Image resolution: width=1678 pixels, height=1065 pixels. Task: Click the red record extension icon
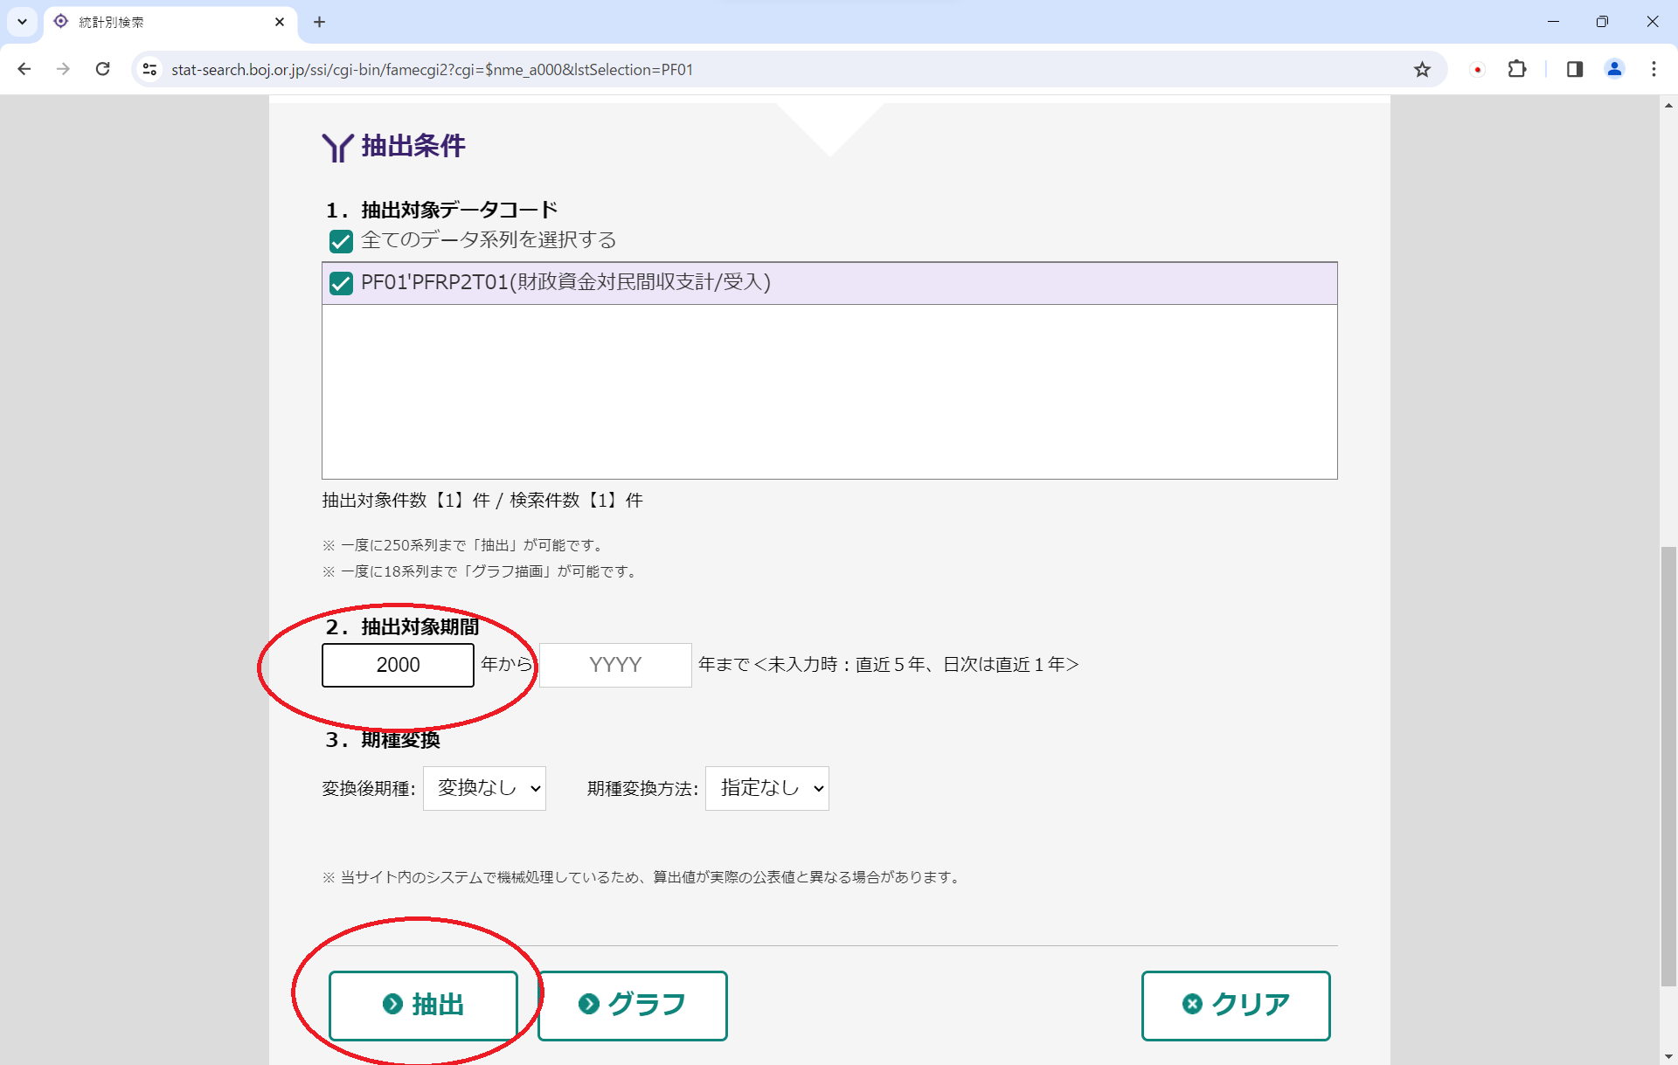coord(1477,69)
